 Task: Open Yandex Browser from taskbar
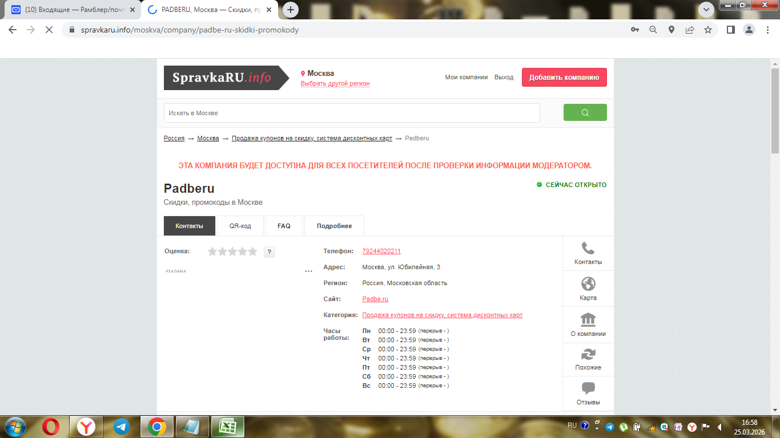86,427
